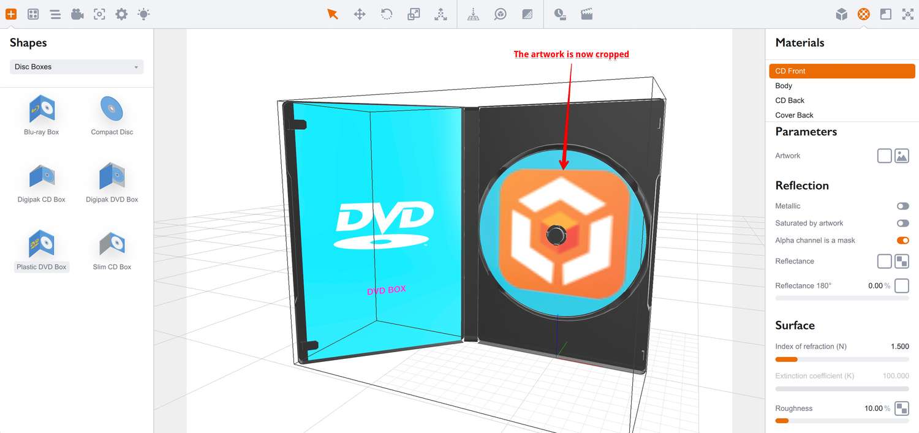
Task: Choose the Plastic DVD Box shape
Action: (x=42, y=250)
